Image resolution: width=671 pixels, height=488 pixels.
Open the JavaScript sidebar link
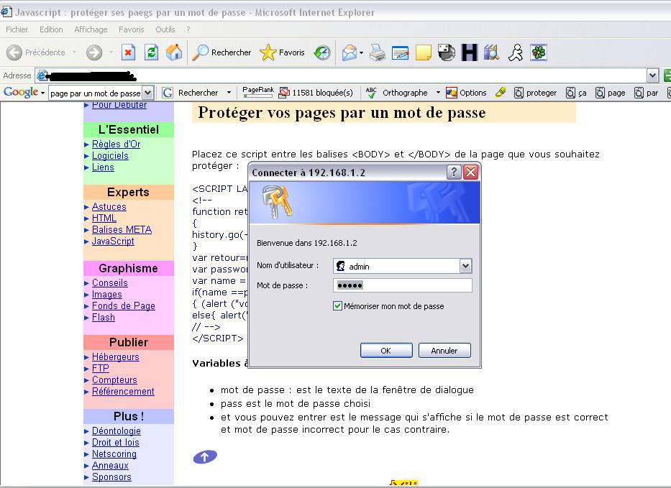[x=113, y=241]
